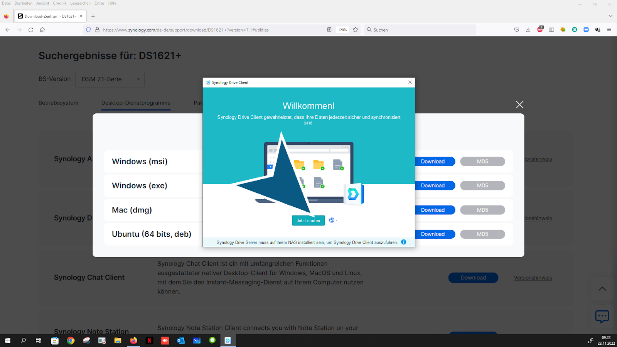Switch to the Betriebssystem tab
617x347 pixels.
click(58, 103)
